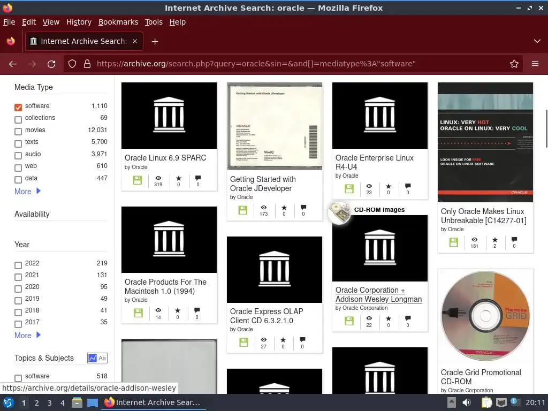The width and height of the screenshot is (548, 411).
Task: Check the texts media type checkbox
Action: click(18, 143)
